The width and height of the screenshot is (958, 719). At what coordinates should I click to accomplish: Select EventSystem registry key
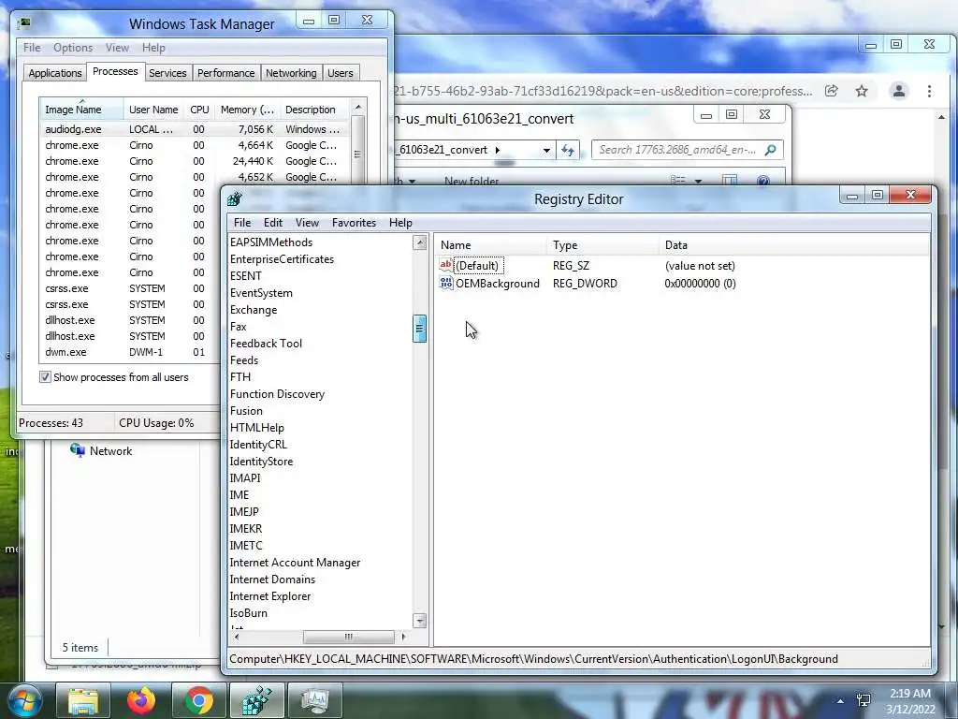pos(262,293)
